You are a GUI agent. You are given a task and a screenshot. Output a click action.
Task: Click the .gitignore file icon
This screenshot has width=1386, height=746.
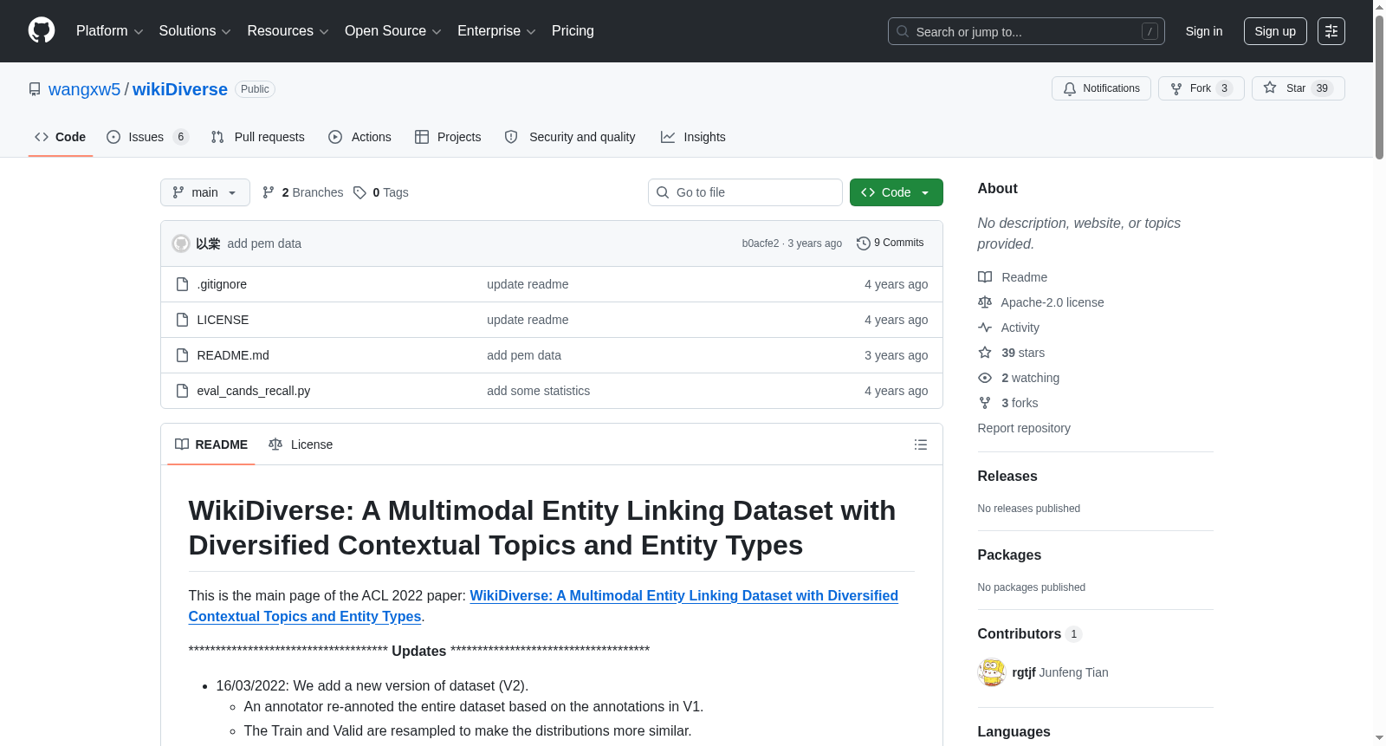[x=182, y=284]
